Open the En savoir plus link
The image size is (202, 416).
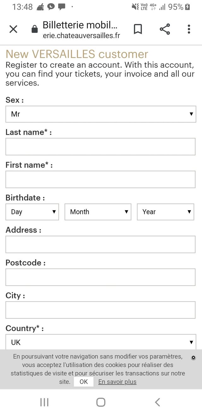[117, 382]
